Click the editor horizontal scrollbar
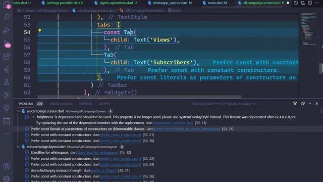The height and width of the screenshot is (182, 323). pyautogui.click(x=139, y=97)
